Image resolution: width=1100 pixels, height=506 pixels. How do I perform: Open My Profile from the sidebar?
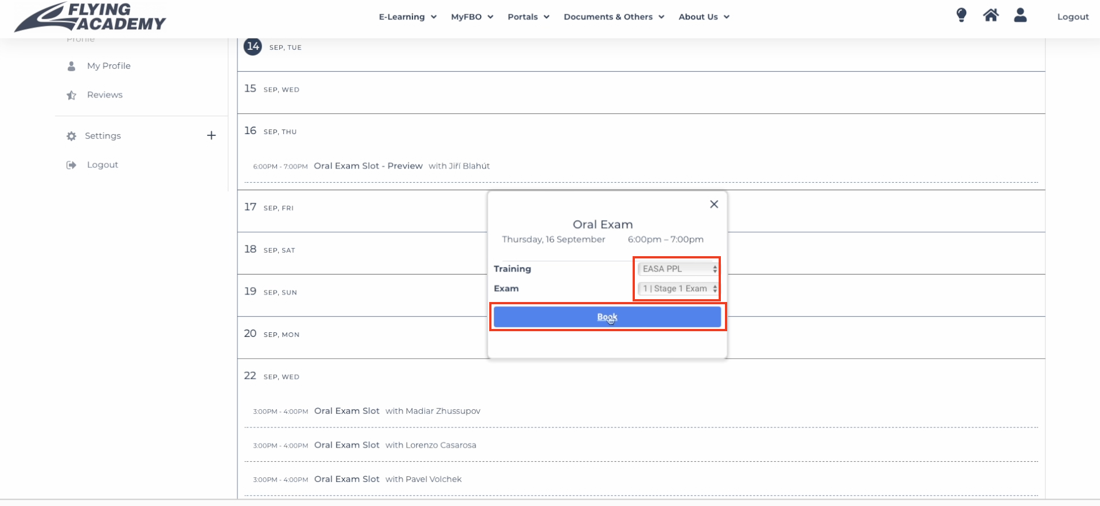(108, 66)
